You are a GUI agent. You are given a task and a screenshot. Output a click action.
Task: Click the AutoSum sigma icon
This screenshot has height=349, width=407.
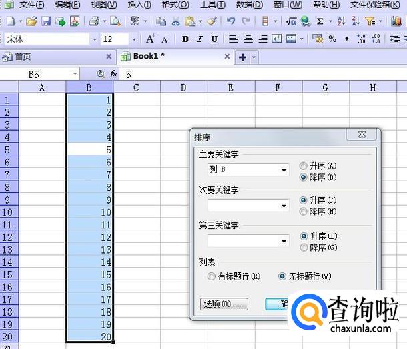coord(320,21)
